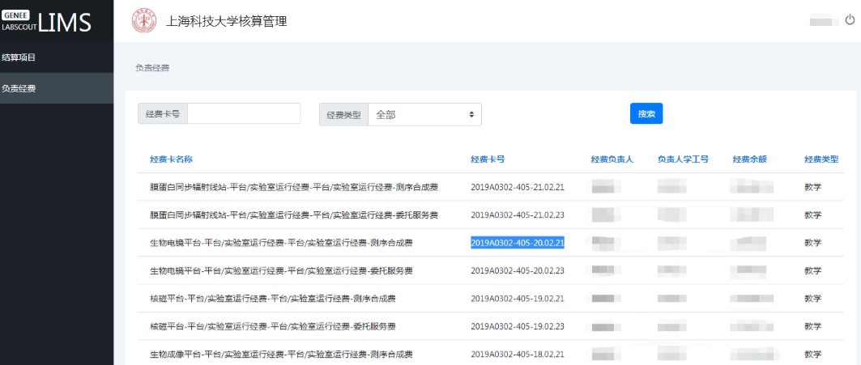Select the 负责经费 sidebar menu item
This screenshot has height=365, width=861.
(x=19, y=88)
